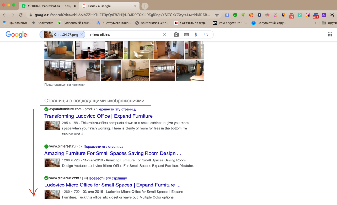This screenshot has height=205, width=337.
Task: Search by image with camera icon
Action: (176, 35)
